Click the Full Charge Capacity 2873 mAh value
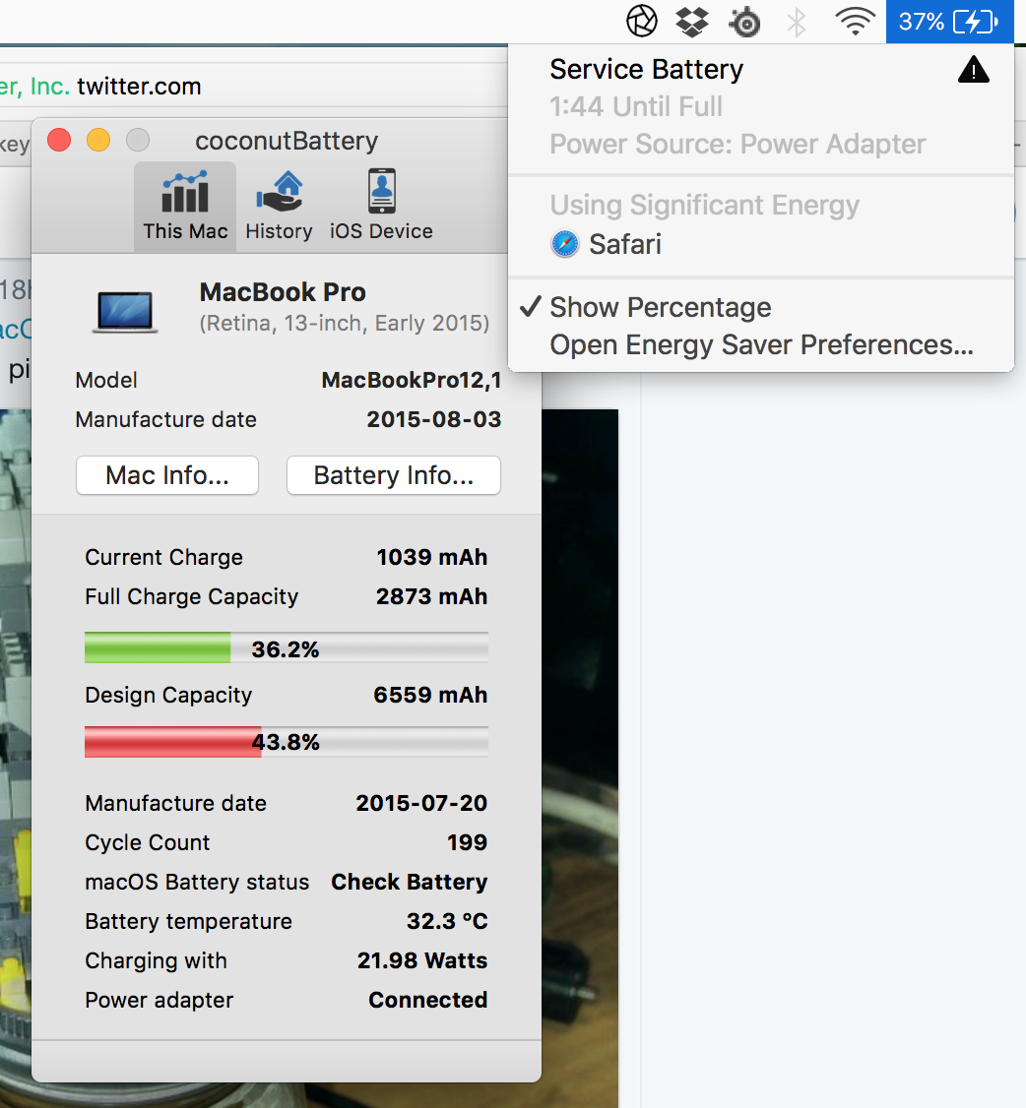 pos(432,596)
